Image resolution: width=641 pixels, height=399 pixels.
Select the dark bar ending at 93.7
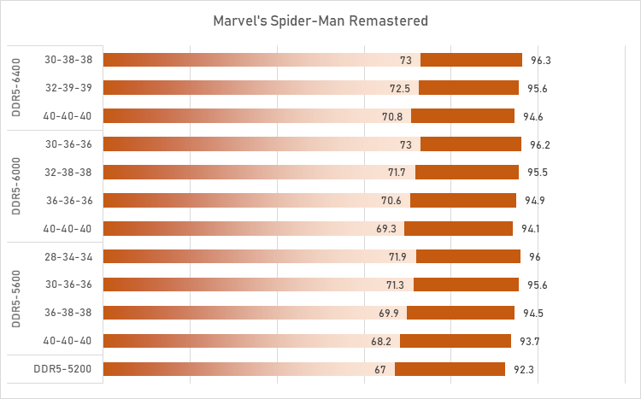[456, 341]
